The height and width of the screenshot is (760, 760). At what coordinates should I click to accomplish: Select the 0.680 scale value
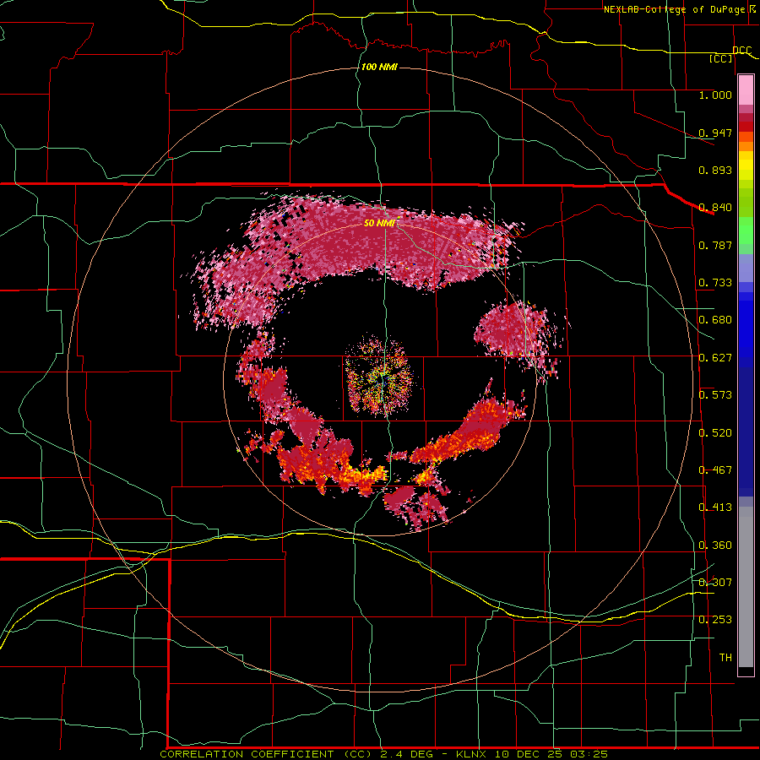pyautogui.click(x=715, y=320)
